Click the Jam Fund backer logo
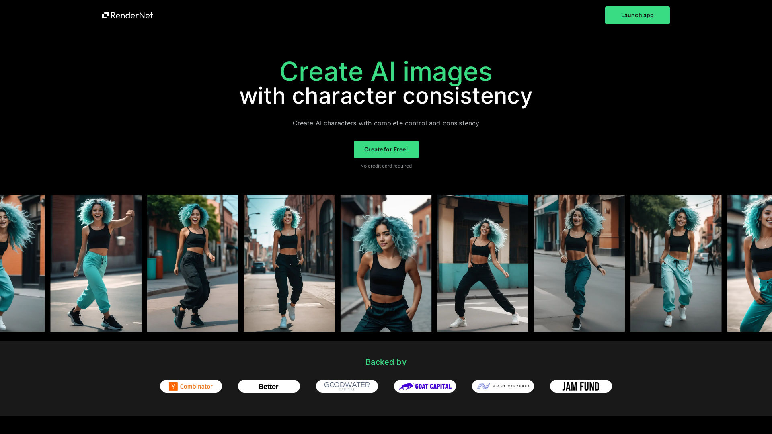This screenshot has width=772, height=434. tap(581, 386)
